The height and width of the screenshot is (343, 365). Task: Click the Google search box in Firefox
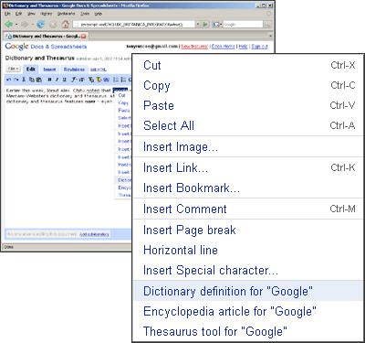(243, 24)
